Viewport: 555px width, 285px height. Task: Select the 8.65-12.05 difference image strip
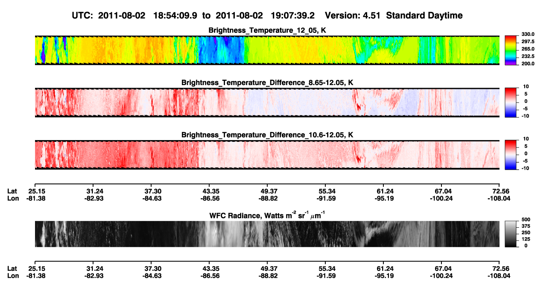267,103
